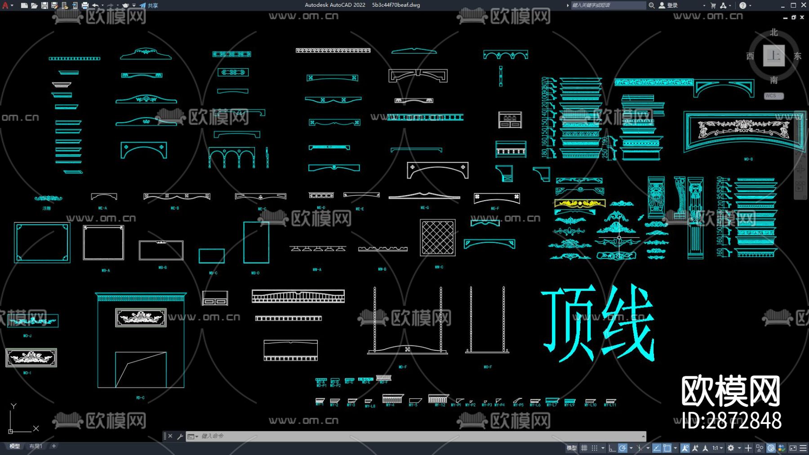Toggle ortho mode in status bar

tap(612, 448)
